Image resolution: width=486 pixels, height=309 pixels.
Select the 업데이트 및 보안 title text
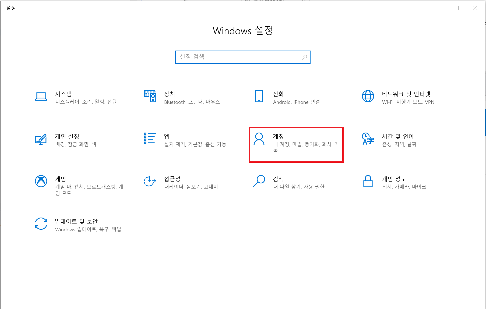(76, 221)
